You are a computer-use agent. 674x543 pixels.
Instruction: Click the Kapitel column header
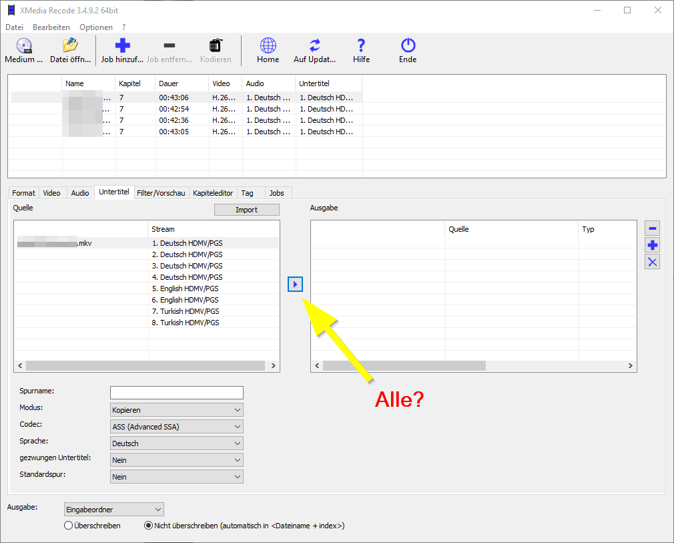point(135,83)
